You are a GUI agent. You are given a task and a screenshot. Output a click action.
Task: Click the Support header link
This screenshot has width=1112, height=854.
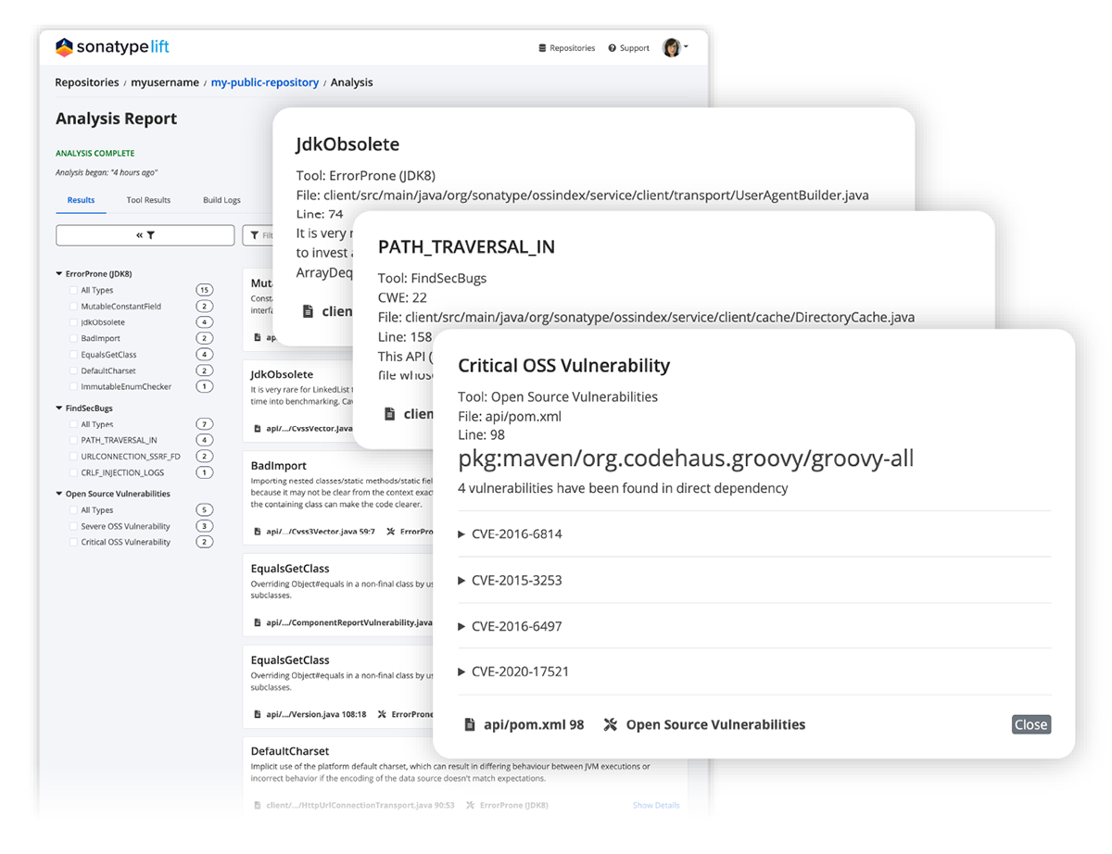(x=629, y=48)
